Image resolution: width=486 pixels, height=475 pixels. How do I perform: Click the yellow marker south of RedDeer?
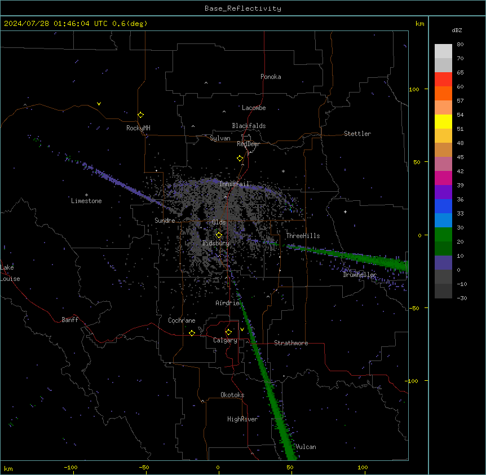click(240, 159)
